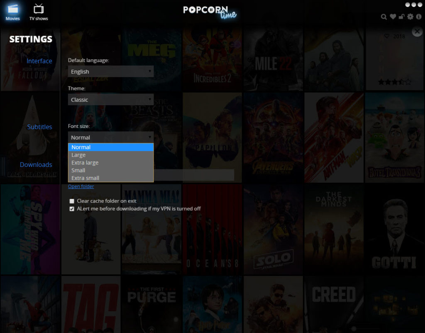The width and height of the screenshot is (425, 333).
Task: Go to Interface settings section
Action: pos(39,61)
